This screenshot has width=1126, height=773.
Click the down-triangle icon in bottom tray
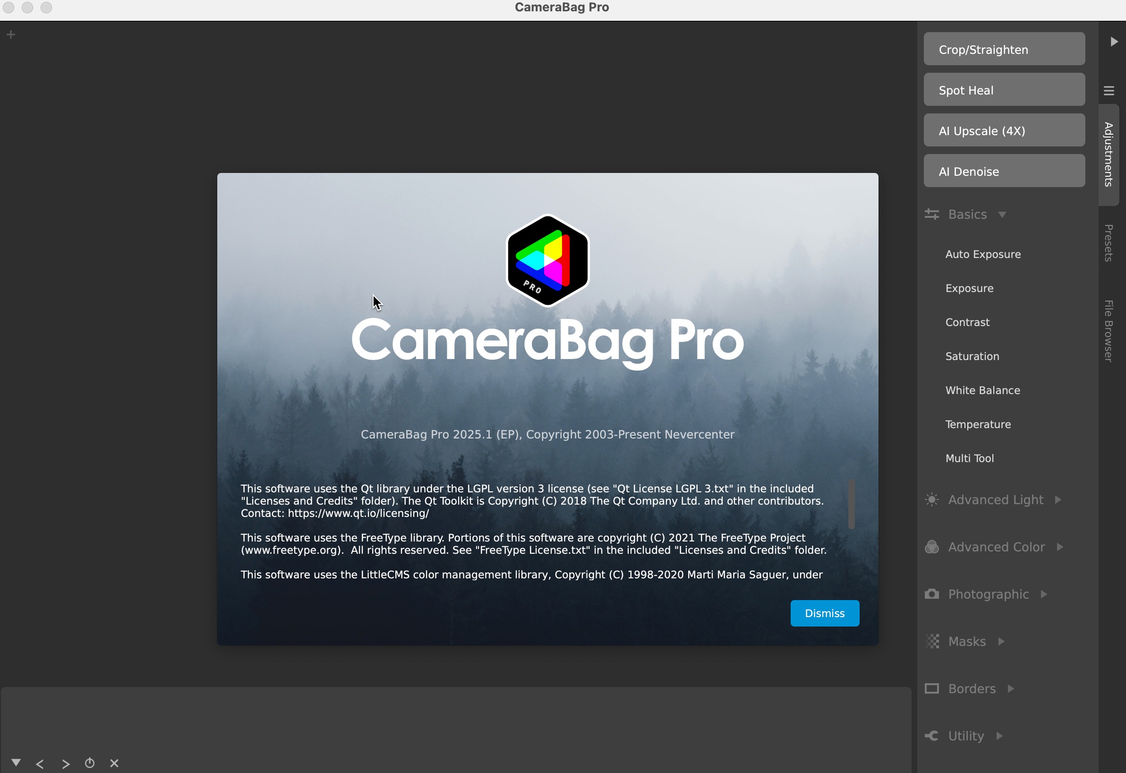click(x=16, y=762)
